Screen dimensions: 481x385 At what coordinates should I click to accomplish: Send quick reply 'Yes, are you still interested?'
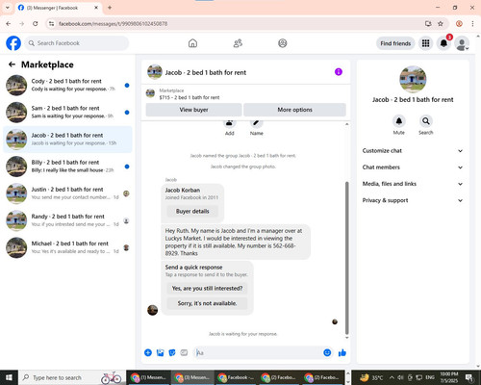click(x=207, y=288)
